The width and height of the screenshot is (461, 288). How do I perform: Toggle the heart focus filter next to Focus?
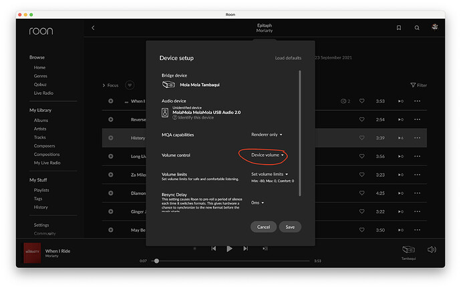coord(130,85)
